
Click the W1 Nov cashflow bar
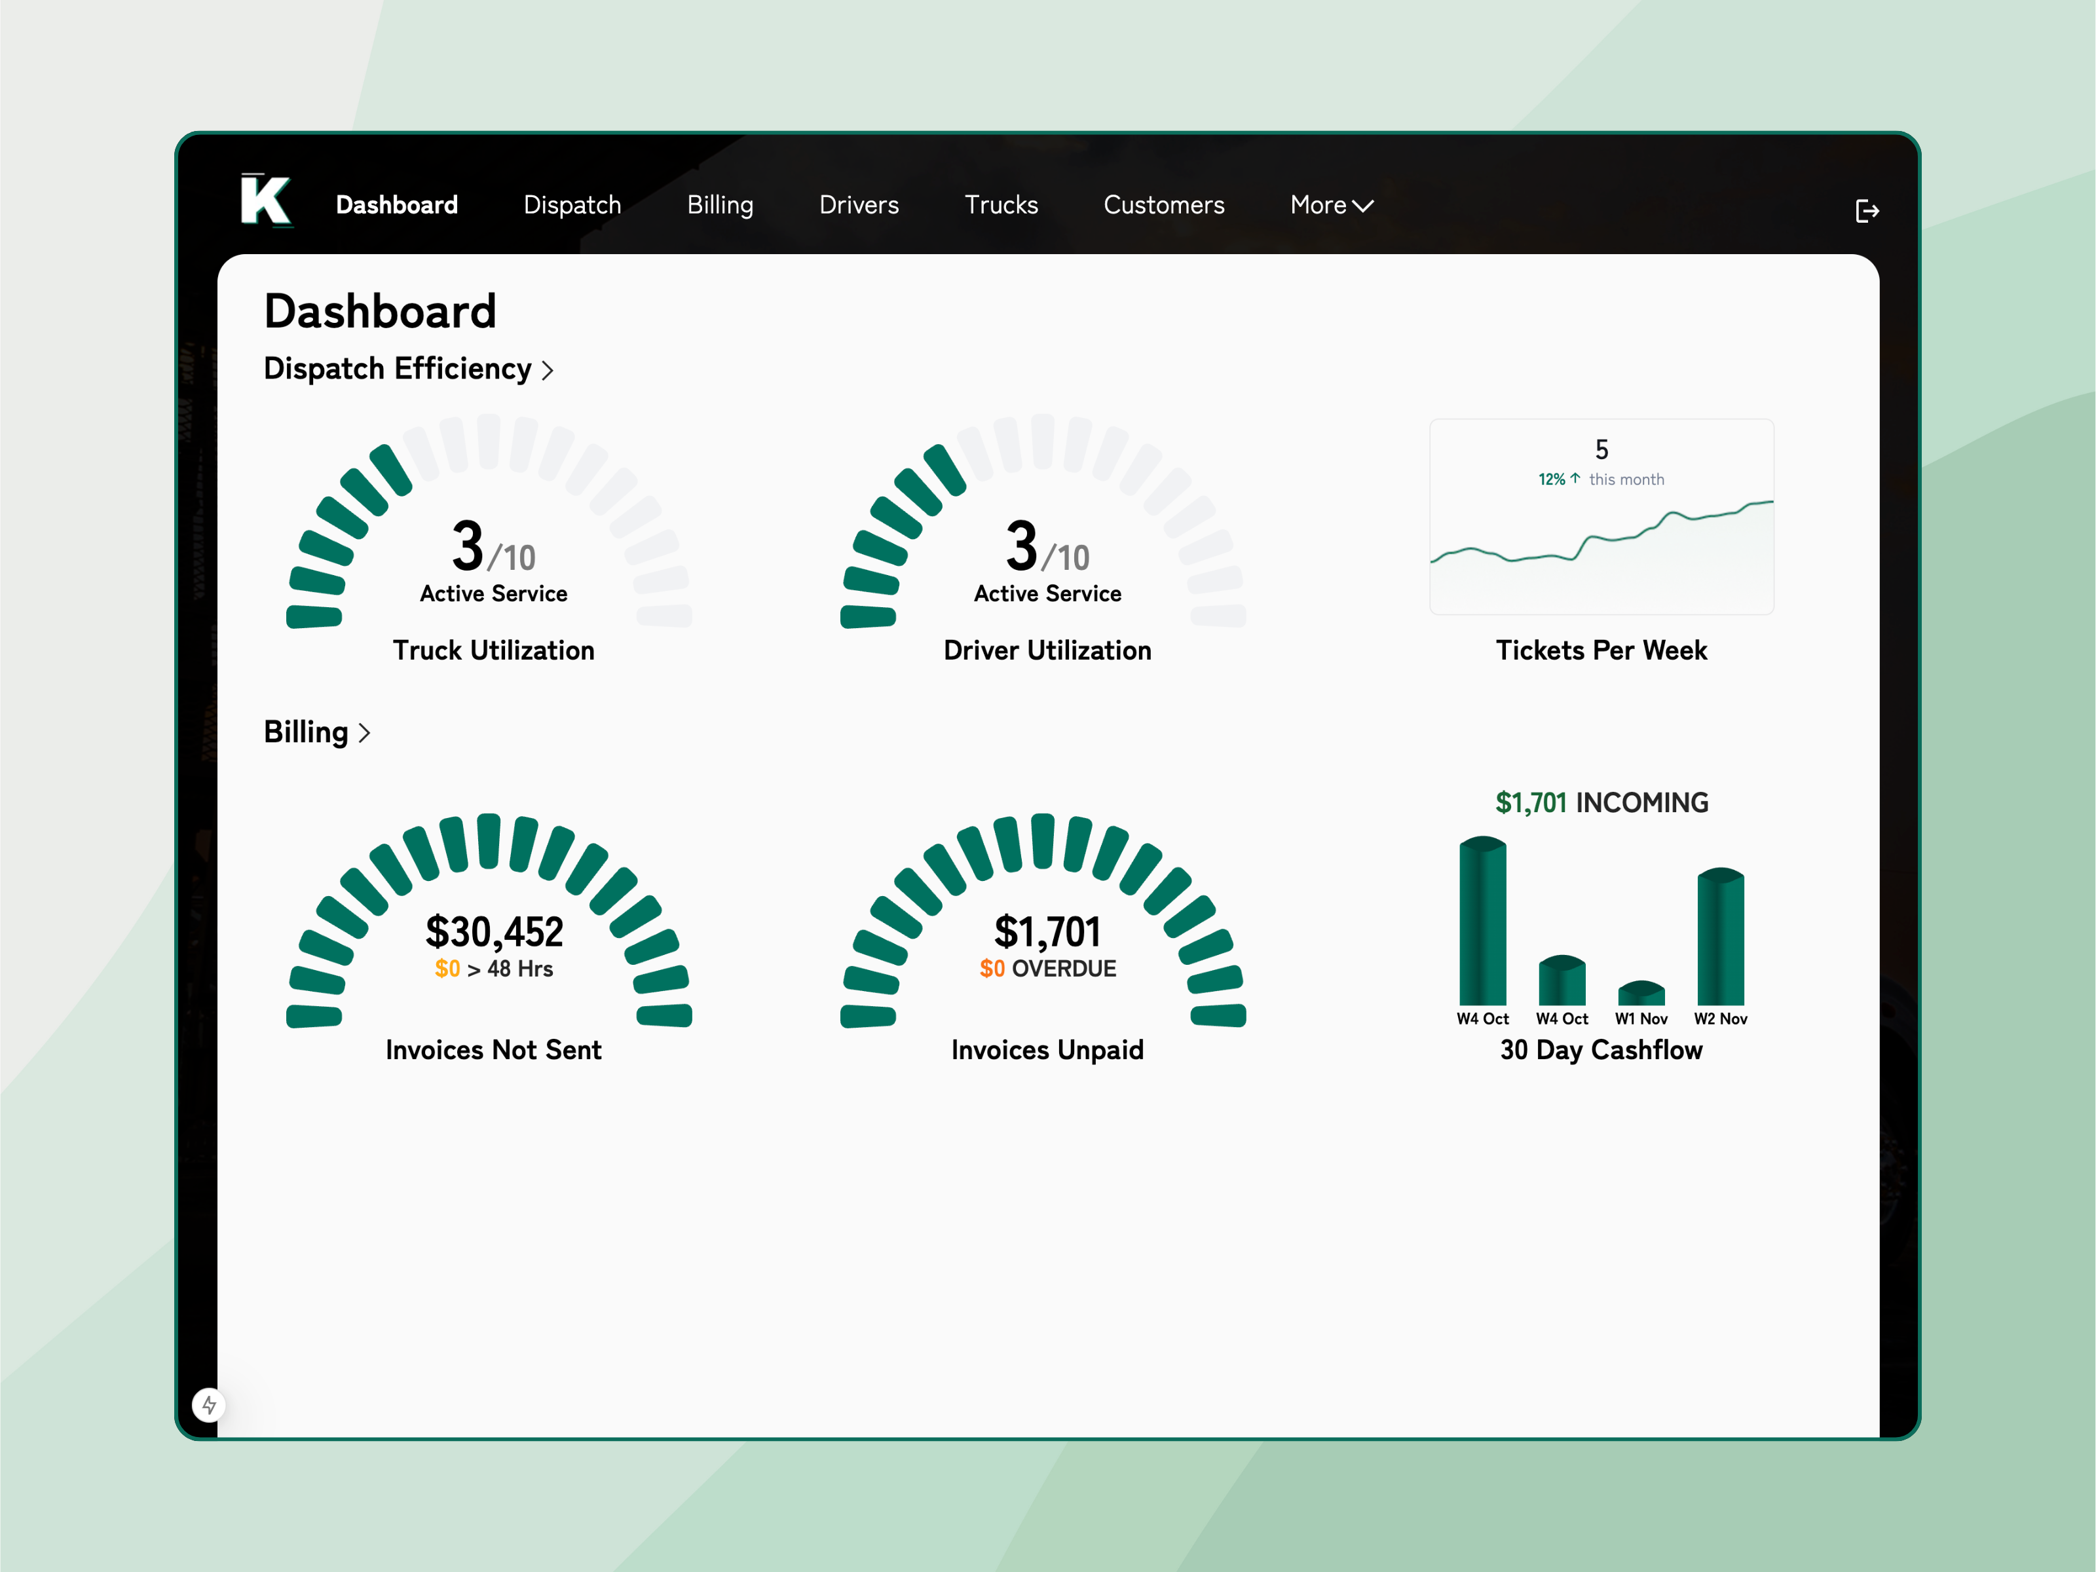tap(1641, 992)
